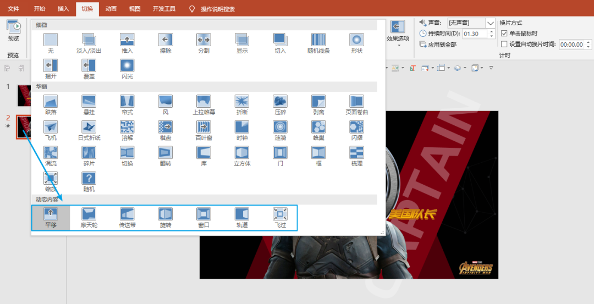This screenshot has height=304, width=594.
Task: Apply the 窗口 window transition
Action: tap(204, 218)
